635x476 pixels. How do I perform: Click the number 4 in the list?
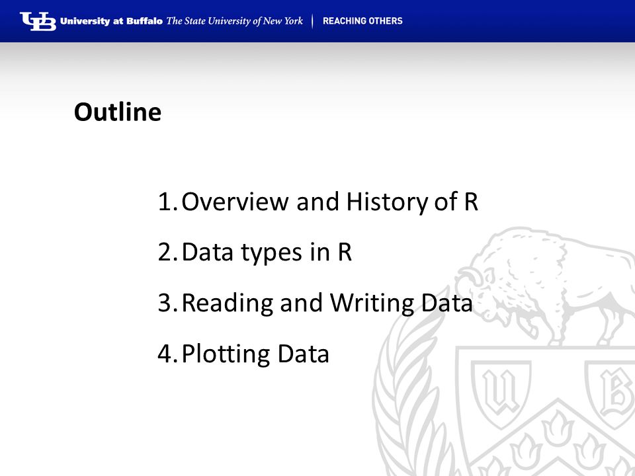pyautogui.click(x=167, y=354)
